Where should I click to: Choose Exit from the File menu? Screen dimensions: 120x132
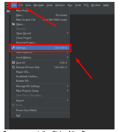(40, 116)
